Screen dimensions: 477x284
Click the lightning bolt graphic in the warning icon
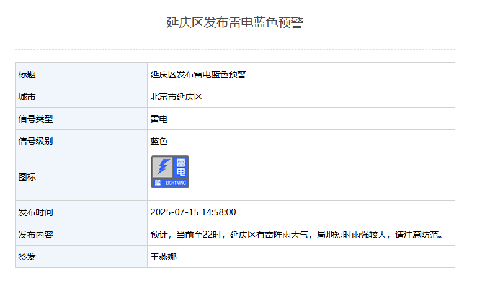[x=163, y=166]
